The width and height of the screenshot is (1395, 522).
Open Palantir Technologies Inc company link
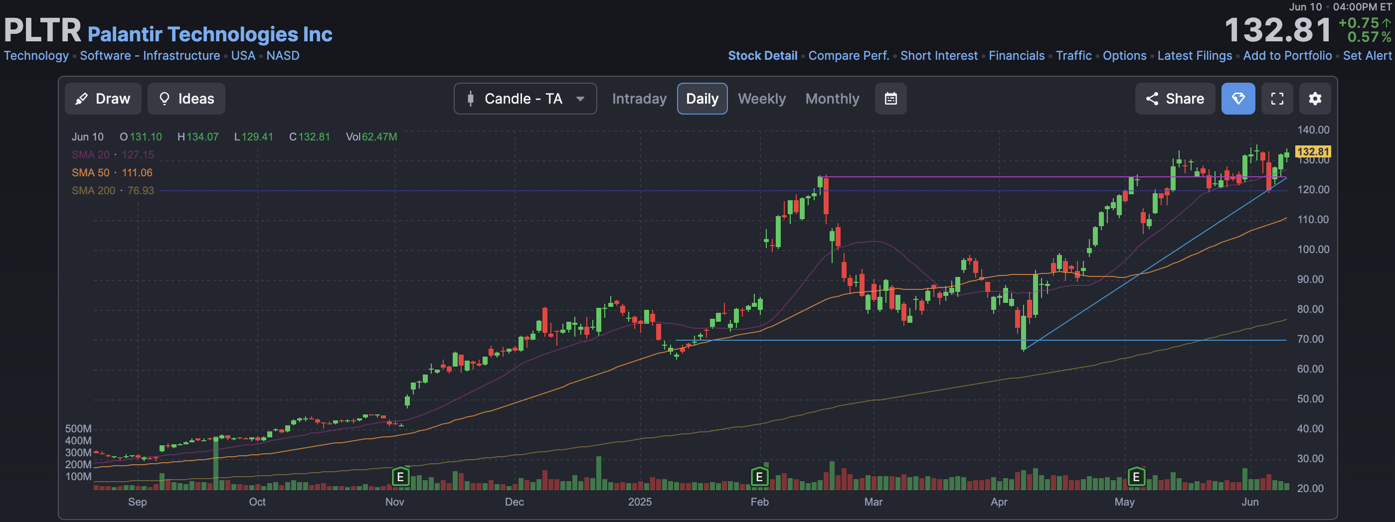pyautogui.click(x=210, y=35)
